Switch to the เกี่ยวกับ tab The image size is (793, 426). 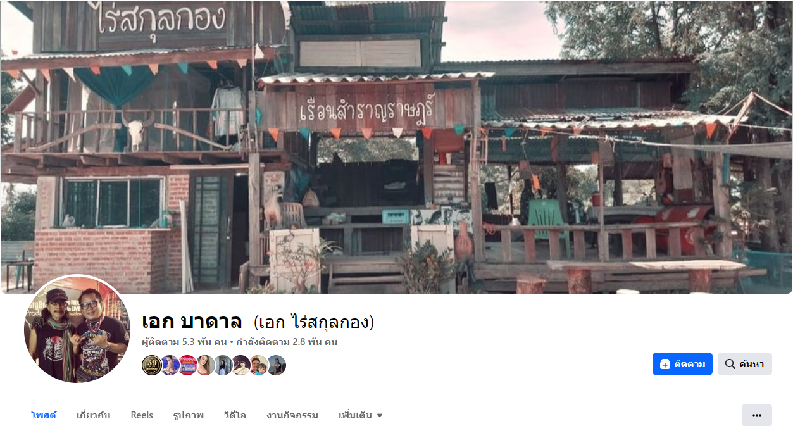click(x=94, y=415)
